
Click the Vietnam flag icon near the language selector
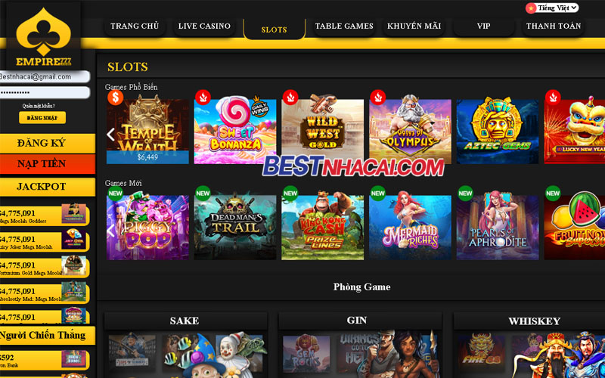coord(531,8)
